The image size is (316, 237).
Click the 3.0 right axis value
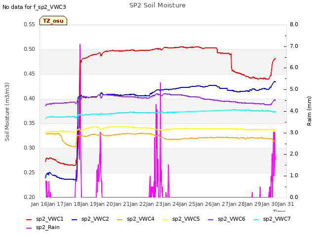click(294, 133)
